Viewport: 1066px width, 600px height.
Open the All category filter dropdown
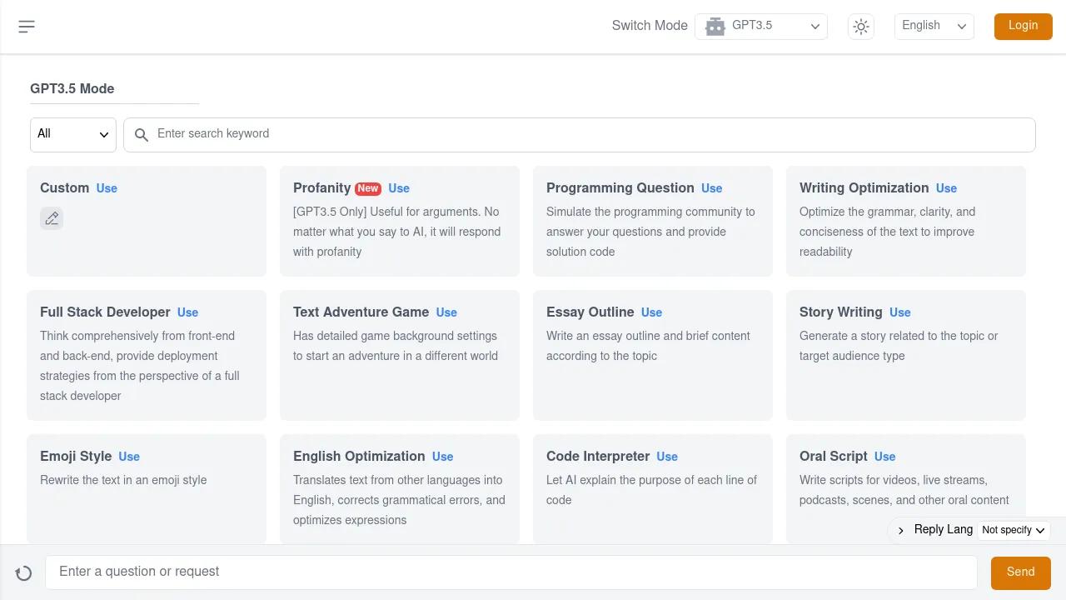coord(73,134)
